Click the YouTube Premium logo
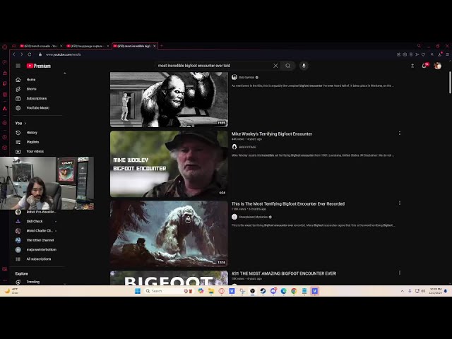 39,66
